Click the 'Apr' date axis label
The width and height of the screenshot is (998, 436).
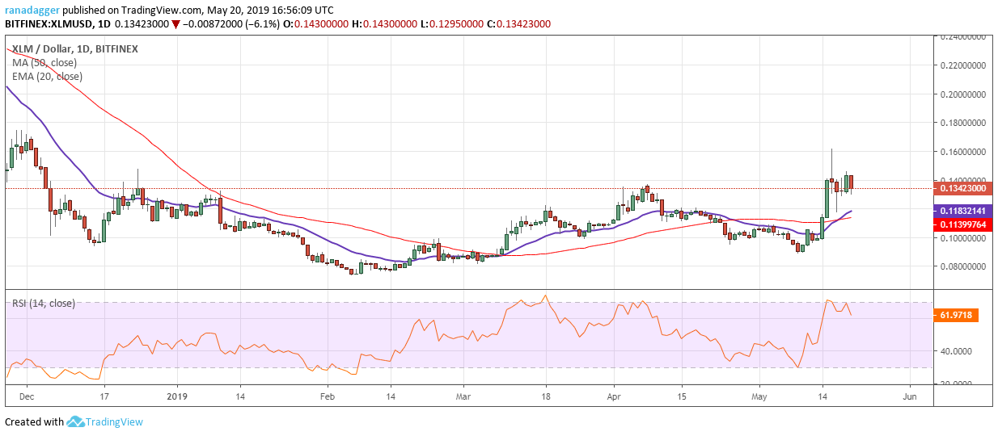pos(614,397)
